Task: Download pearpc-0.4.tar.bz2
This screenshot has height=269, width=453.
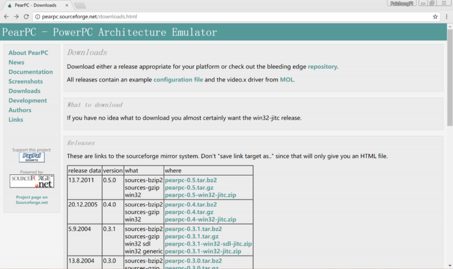Action: pos(191,204)
